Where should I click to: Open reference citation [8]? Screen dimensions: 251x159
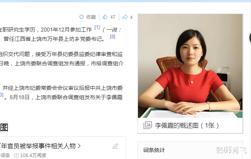113,37
